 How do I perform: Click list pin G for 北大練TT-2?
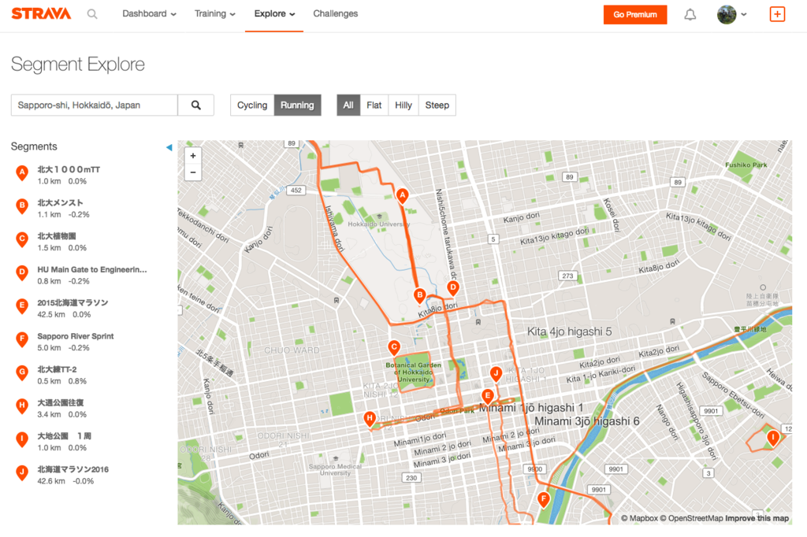click(x=21, y=373)
